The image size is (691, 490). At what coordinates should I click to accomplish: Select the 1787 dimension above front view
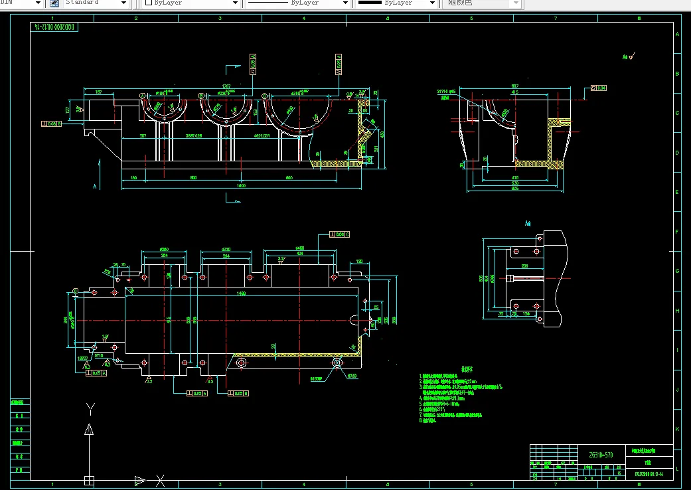coord(226,86)
